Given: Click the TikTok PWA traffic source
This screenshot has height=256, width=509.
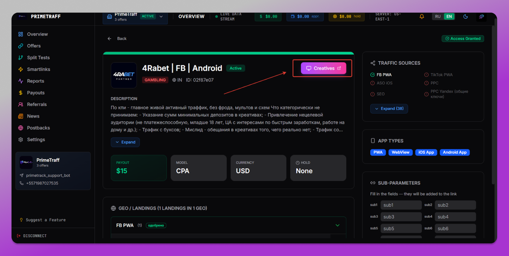Looking at the screenshot, I should point(438,75).
